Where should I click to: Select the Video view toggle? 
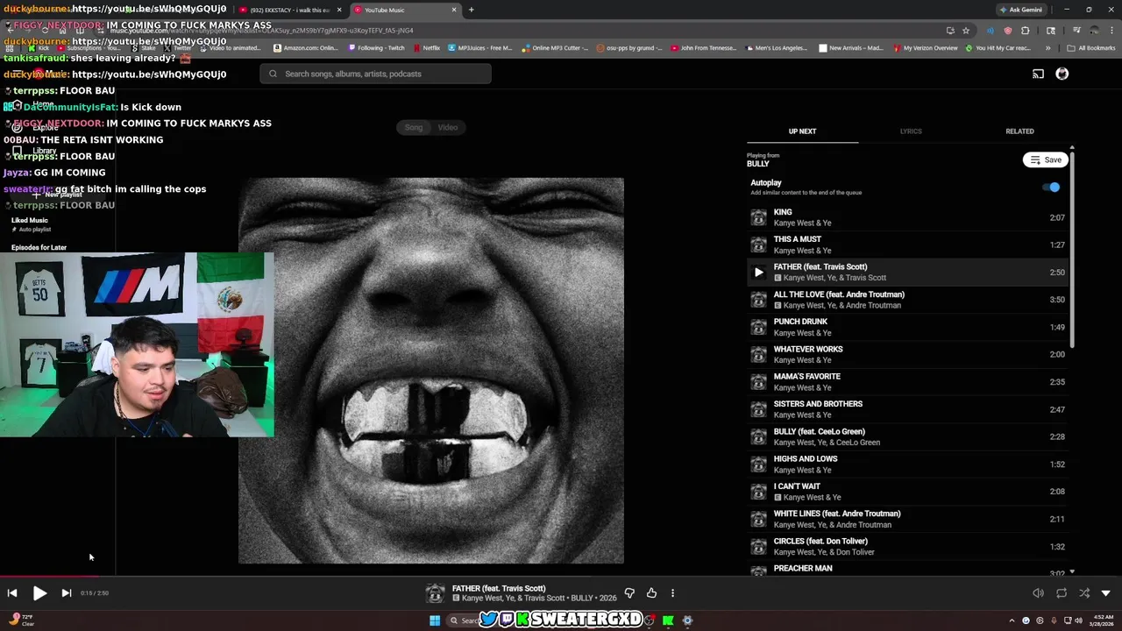(x=448, y=127)
